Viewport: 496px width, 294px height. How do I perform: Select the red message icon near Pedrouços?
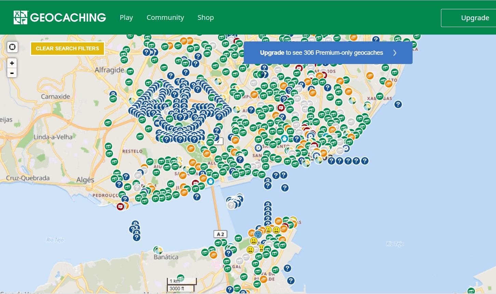120,206
